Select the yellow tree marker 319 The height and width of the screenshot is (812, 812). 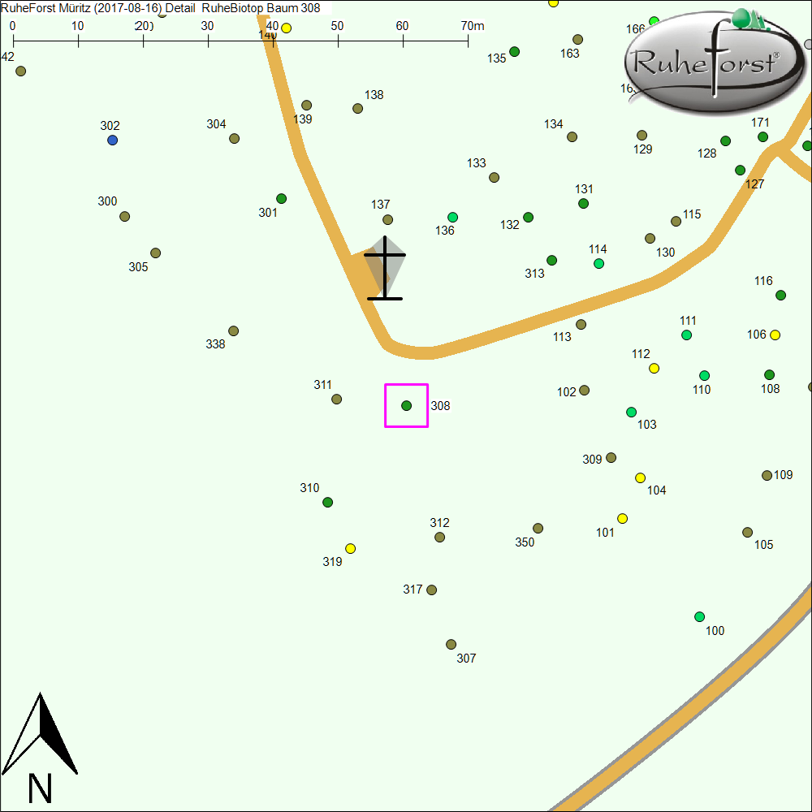pyautogui.click(x=350, y=548)
